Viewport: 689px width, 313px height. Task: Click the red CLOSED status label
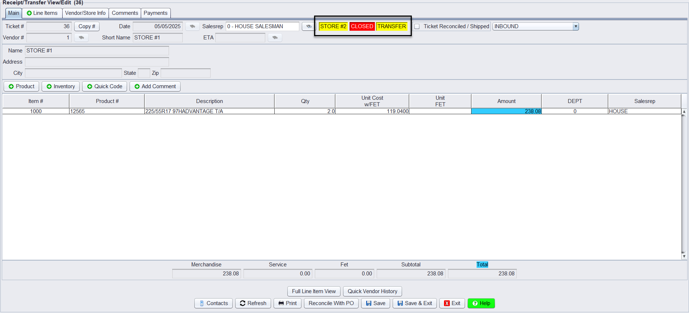pyautogui.click(x=362, y=26)
